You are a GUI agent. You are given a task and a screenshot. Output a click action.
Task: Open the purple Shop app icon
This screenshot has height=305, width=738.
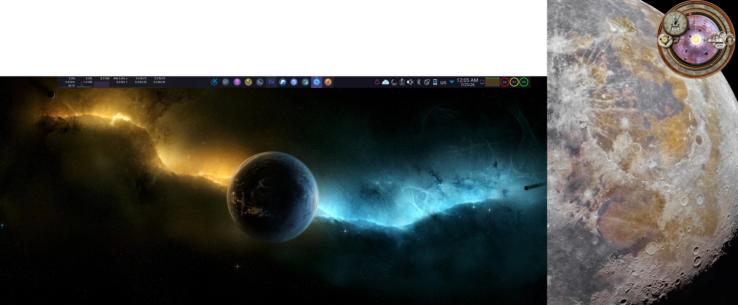(237, 82)
